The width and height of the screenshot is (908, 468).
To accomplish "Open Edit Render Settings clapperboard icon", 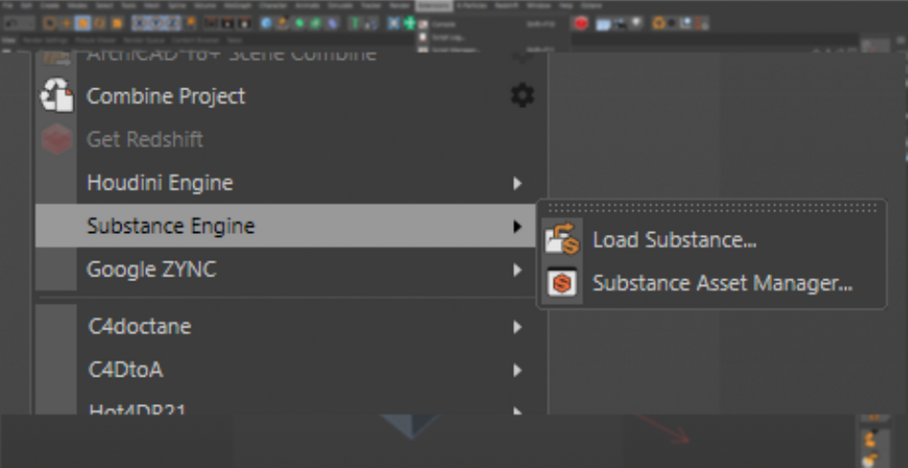I will coord(245,23).
